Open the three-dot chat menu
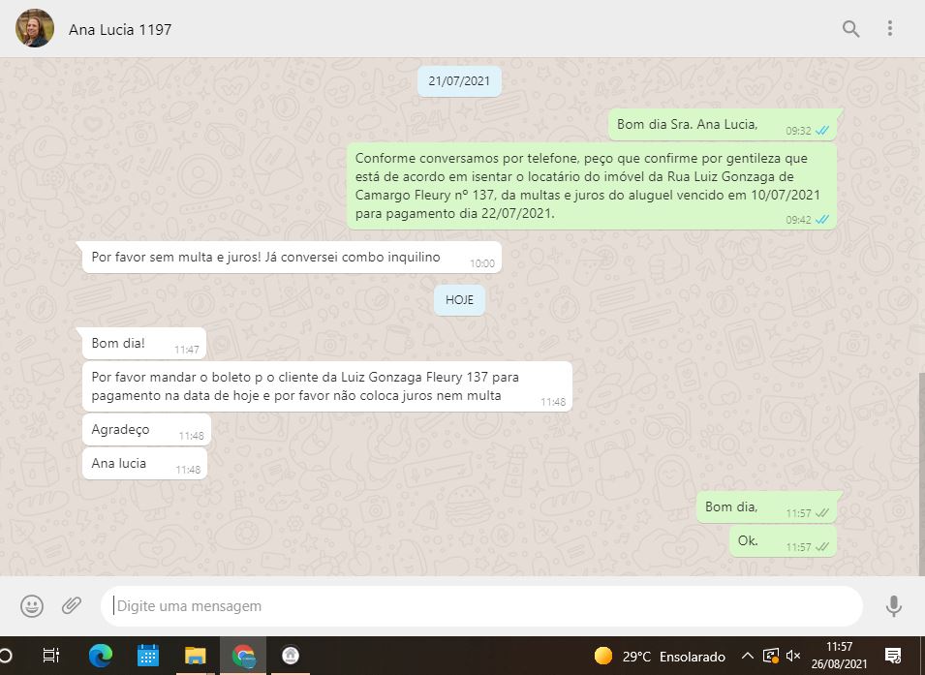 (889, 29)
